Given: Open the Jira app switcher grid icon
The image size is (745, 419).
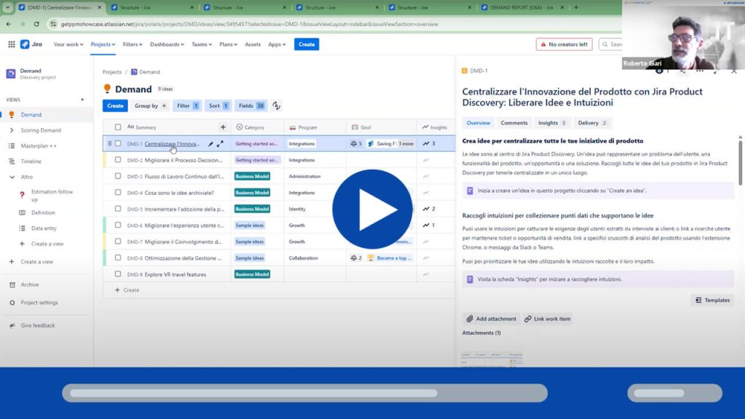Looking at the screenshot, I should [11, 44].
